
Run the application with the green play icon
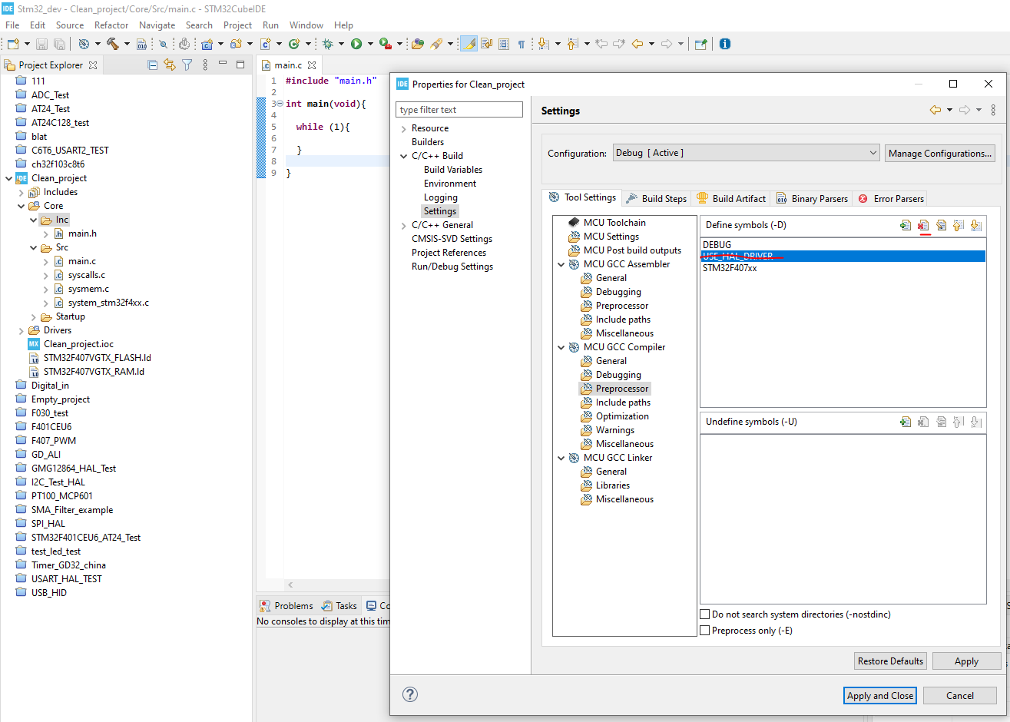pyautogui.click(x=358, y=44)
